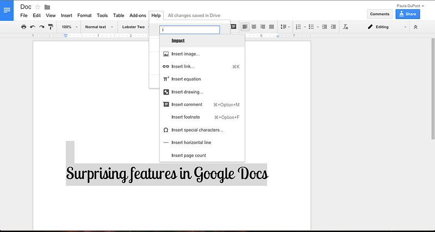The height and width of the screenshot is (232, 435).
Task: Click the blue Share button
Action: click(408, 14)
